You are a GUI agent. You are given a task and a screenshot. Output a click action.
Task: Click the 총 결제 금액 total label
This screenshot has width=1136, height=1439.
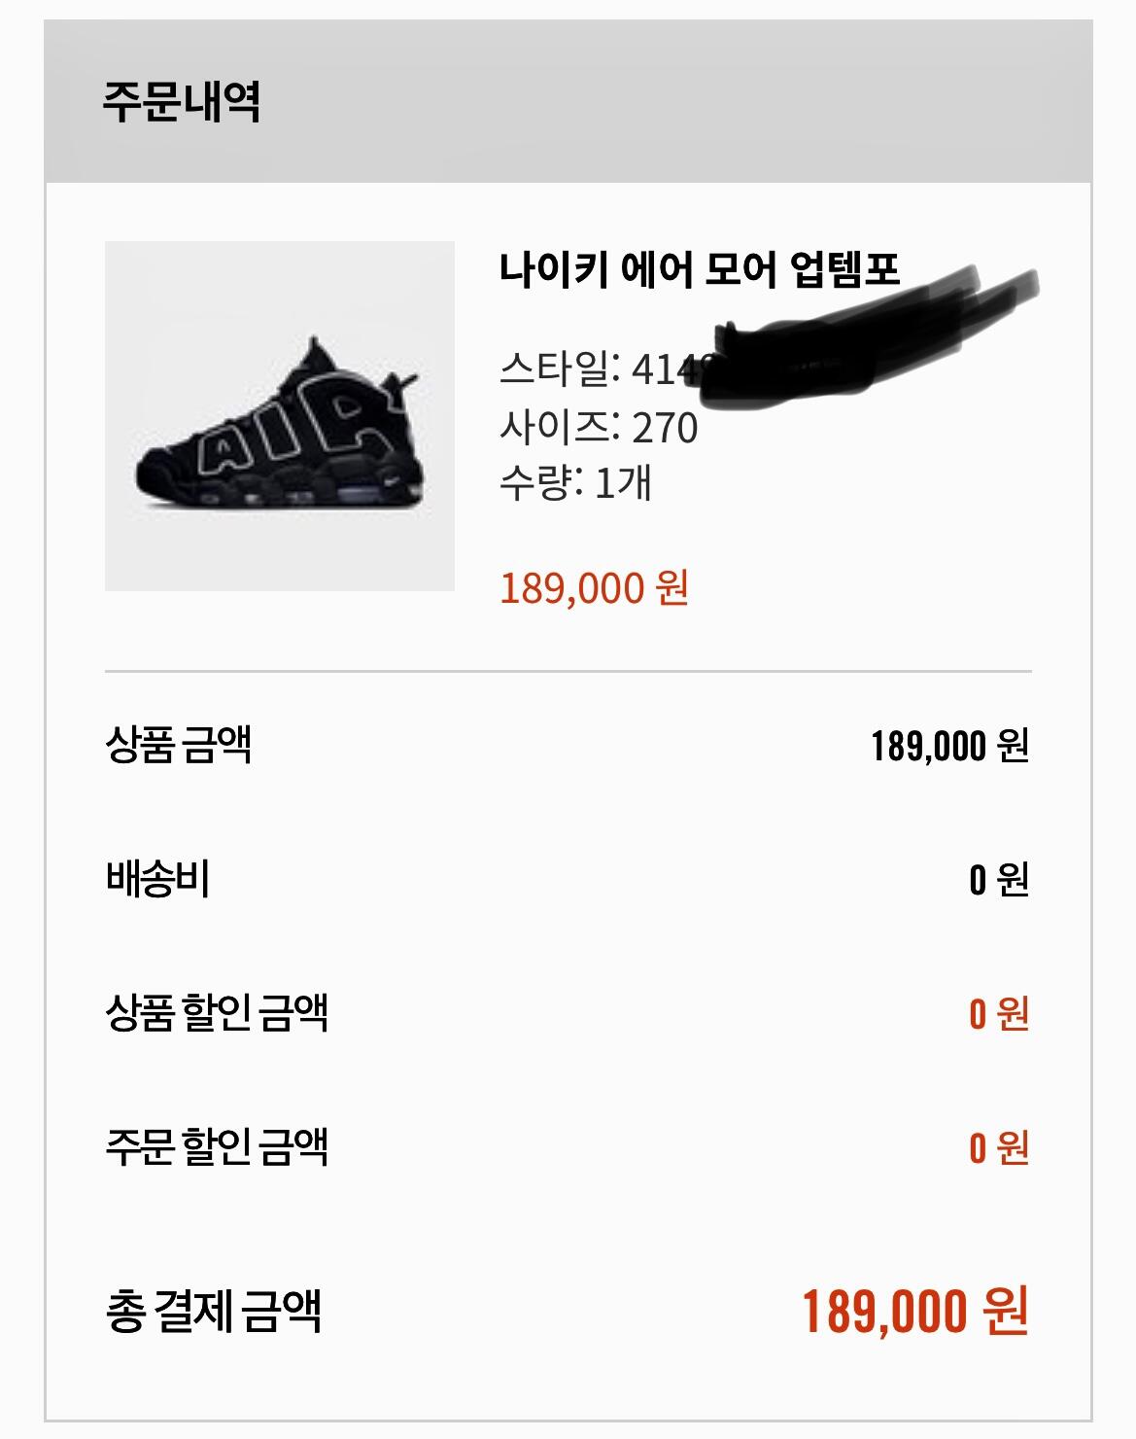click(213, 1311)
